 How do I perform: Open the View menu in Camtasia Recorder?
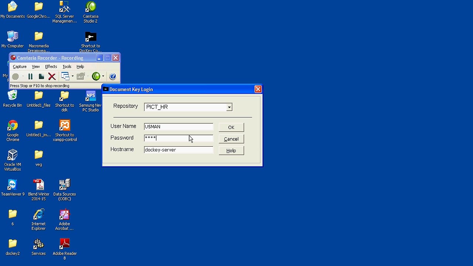click(36, 66)
